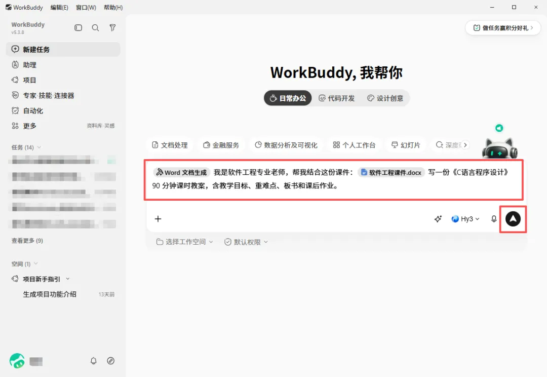Click the robot mascot icon
547x377 pixels.
[499, 147]
